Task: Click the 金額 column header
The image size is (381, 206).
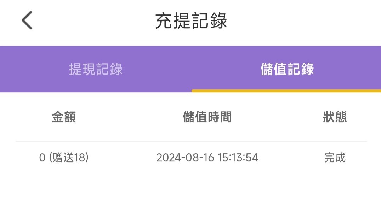Action: 64,117
